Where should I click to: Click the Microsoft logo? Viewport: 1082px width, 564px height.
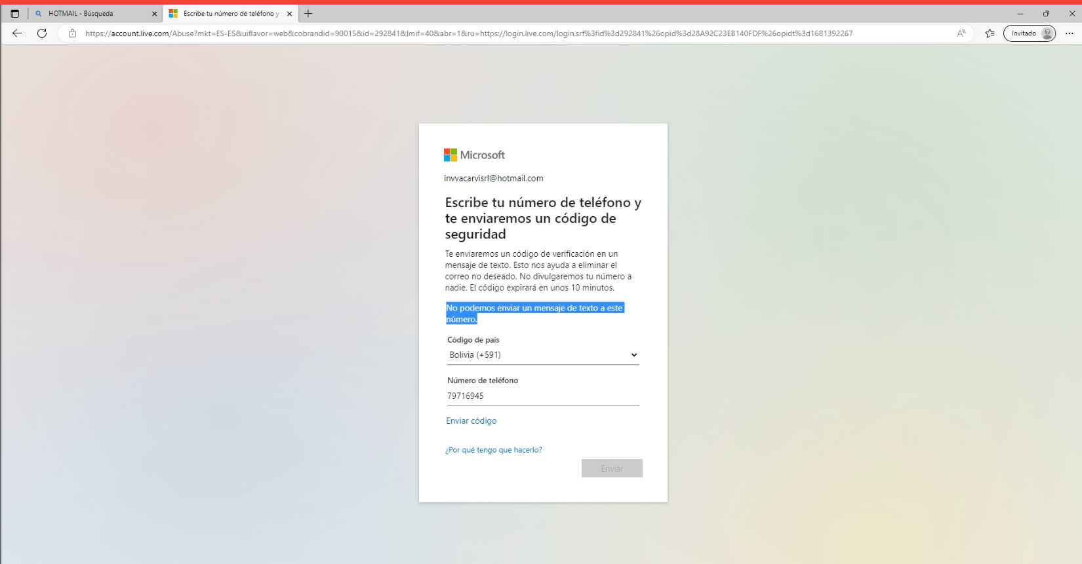click(474, 155)
